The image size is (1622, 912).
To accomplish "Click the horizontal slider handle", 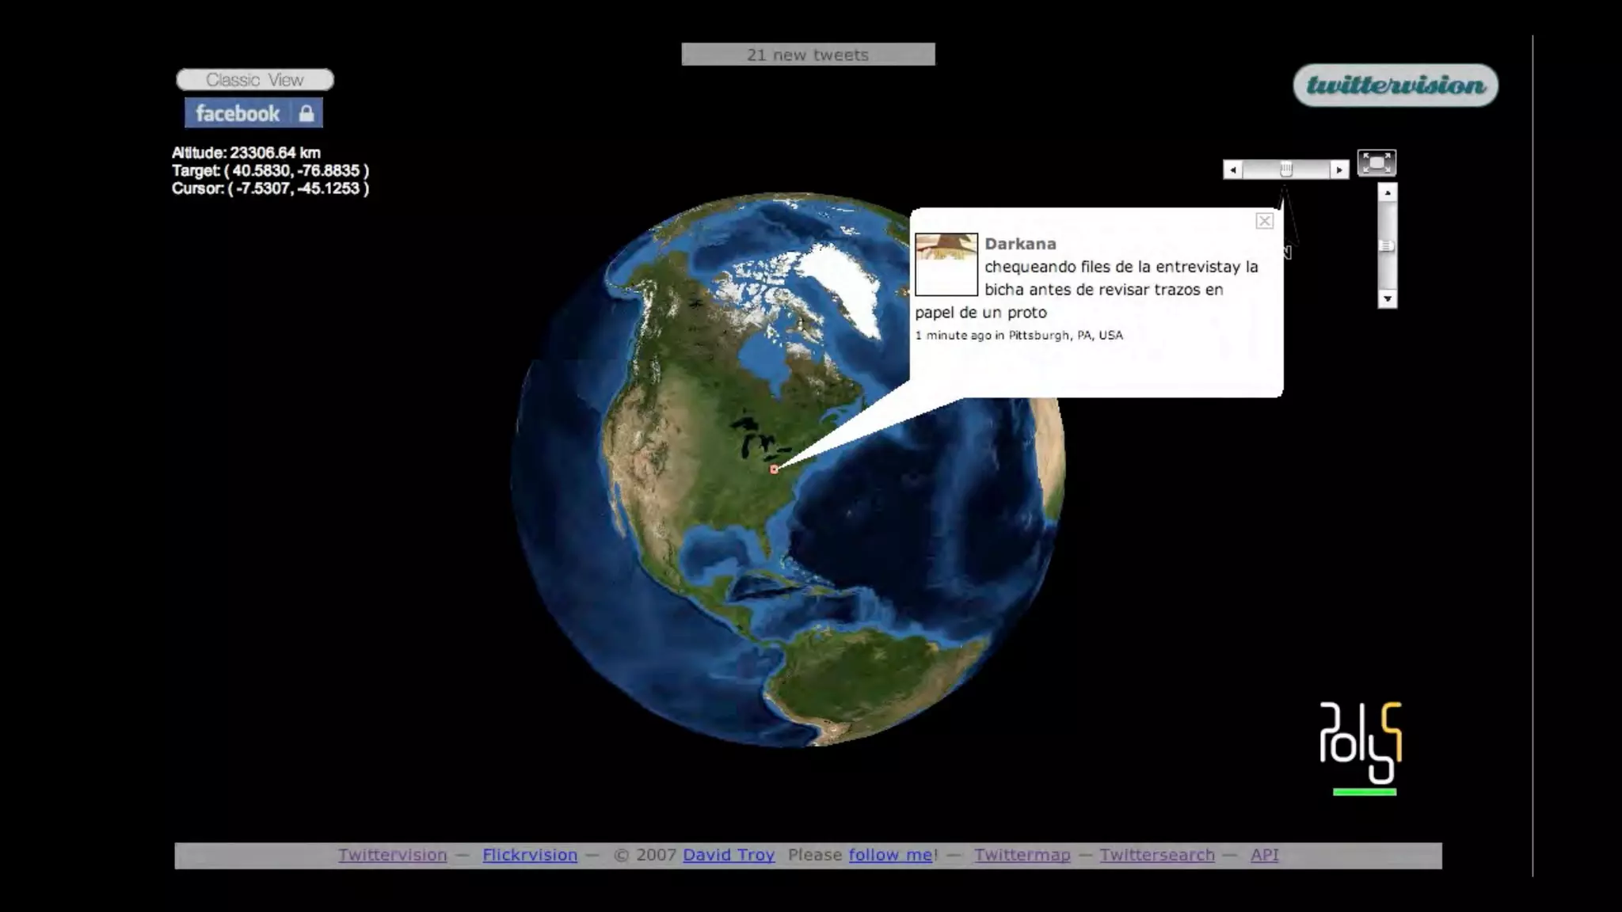I will click(x=1286, y=169).
